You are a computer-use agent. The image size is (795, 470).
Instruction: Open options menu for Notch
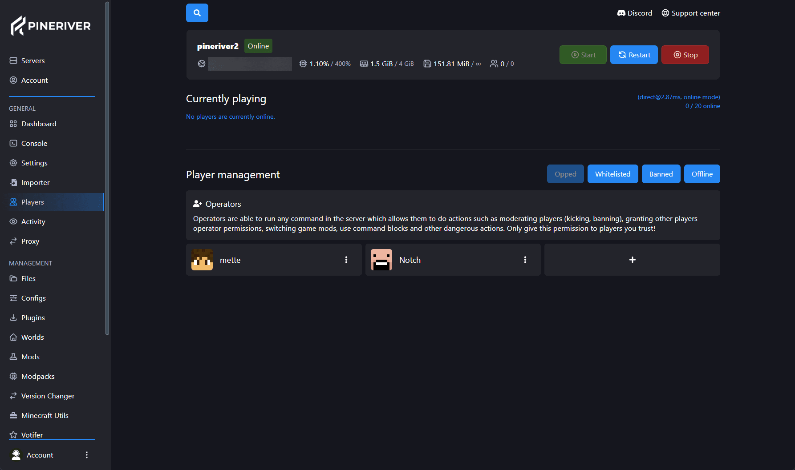point(525,260)
